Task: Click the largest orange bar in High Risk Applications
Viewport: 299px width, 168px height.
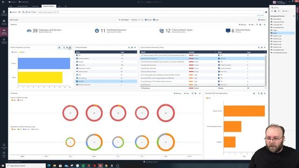Action: click(x=244, y=111)
